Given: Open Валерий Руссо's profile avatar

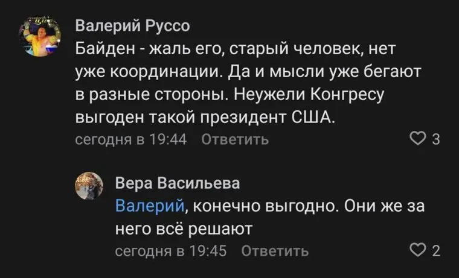Looking at the screenshot, I should click(x=42, y=36).
